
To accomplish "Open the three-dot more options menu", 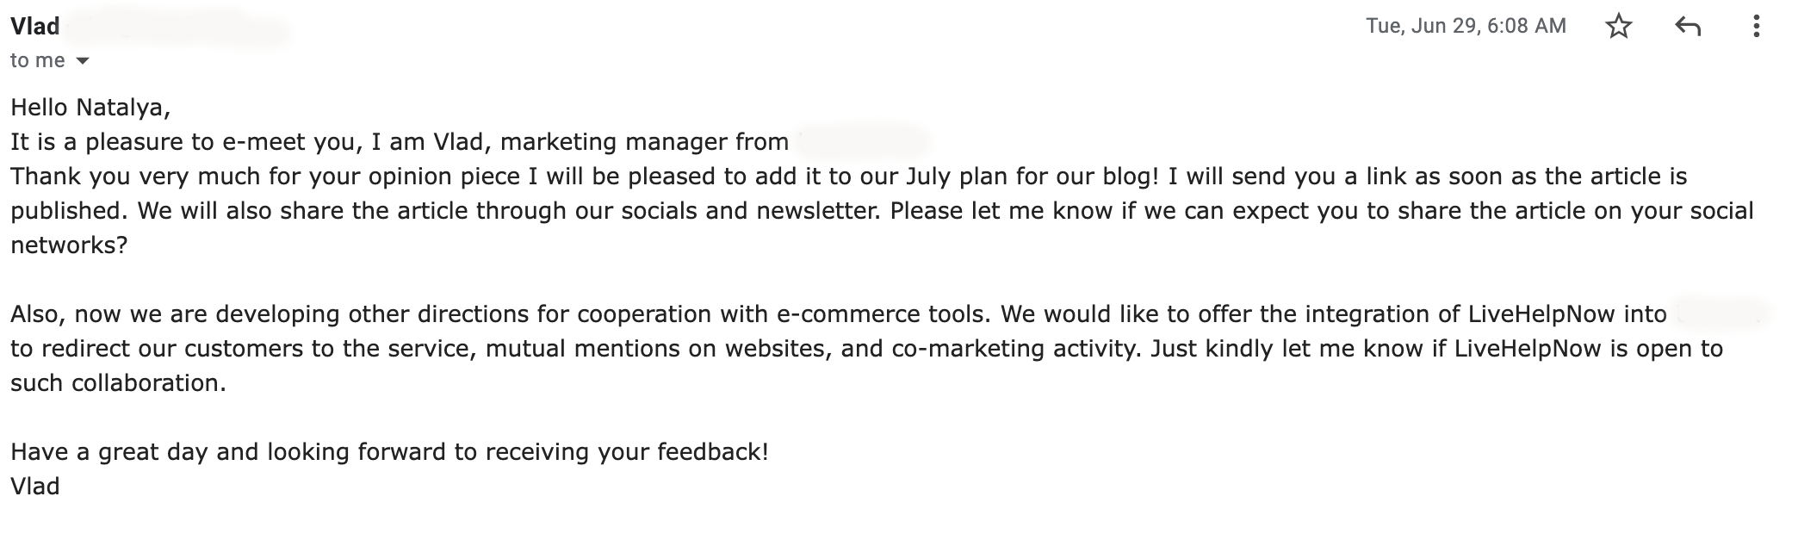I will [x=1756, y=27].
